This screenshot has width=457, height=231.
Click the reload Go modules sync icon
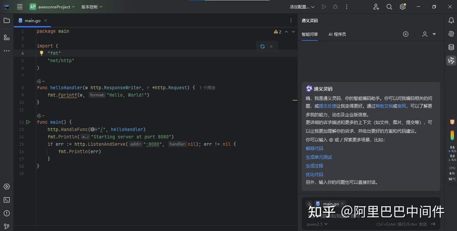pos(262,46)
